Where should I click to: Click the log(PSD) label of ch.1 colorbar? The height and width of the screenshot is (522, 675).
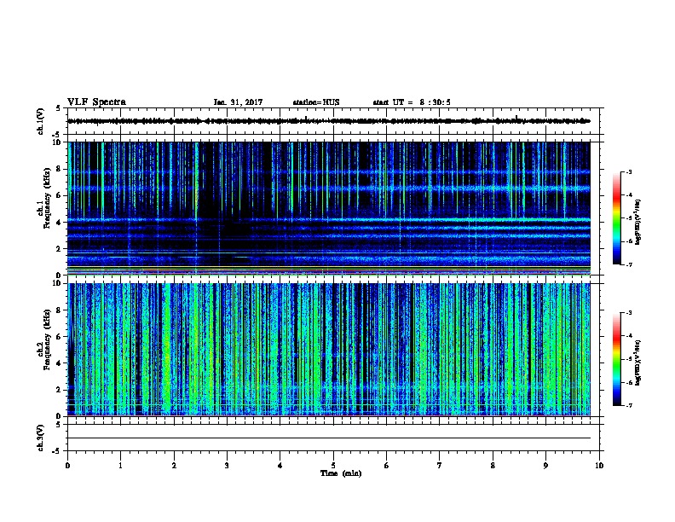(x=638, y=222)
